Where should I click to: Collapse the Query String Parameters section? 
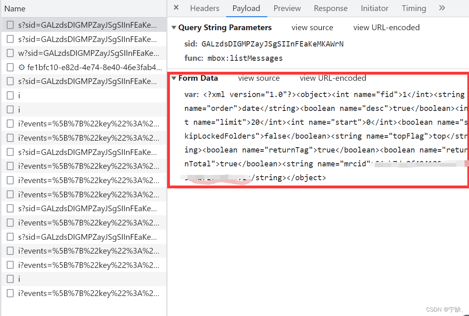point(174,27)
